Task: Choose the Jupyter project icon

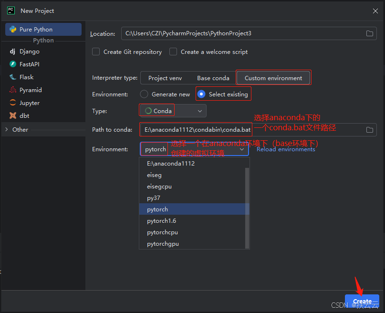Action: point(13,103)
